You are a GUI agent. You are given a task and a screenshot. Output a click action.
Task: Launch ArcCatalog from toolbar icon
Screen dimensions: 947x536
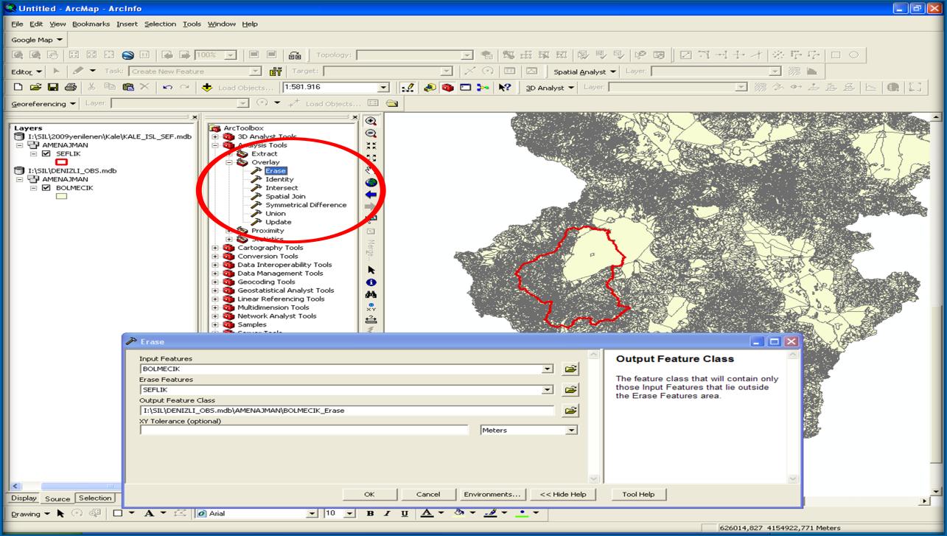[430, 88]
